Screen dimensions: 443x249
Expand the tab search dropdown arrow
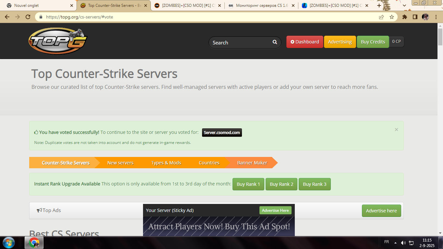click(404, 6)
